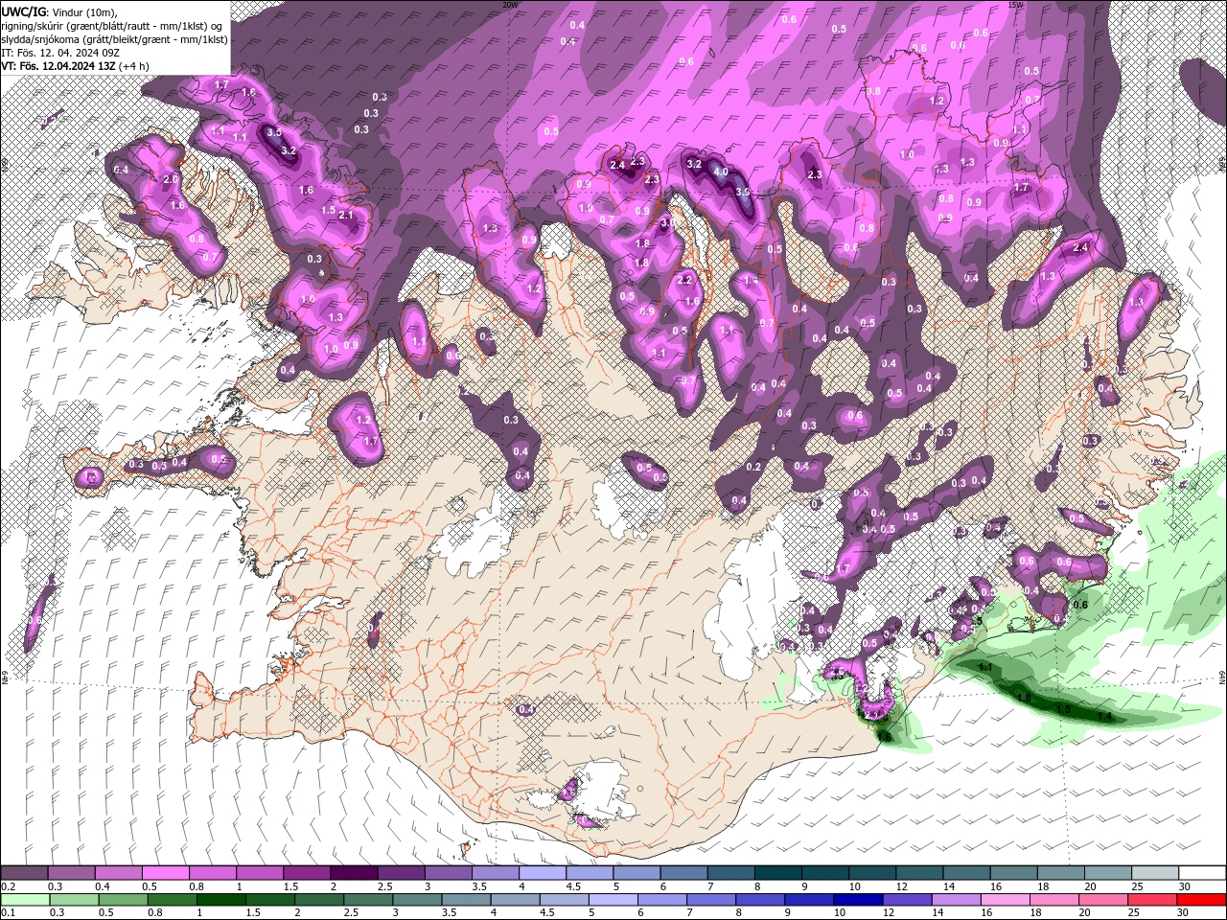
Task: Click the "1.5" value in the green rain band
Action: (1063, 709)
